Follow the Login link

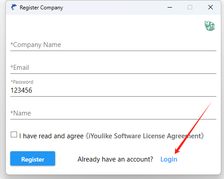pos(169,159)
